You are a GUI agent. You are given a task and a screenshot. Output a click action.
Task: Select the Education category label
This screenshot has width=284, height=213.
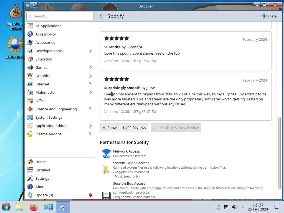point(44,59)
